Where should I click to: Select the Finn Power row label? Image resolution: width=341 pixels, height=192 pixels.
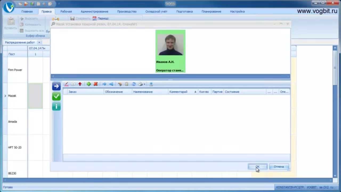click(15, 70)
